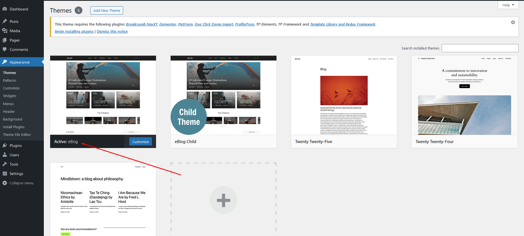Open the Elementor plugin link

coord(168,24)
